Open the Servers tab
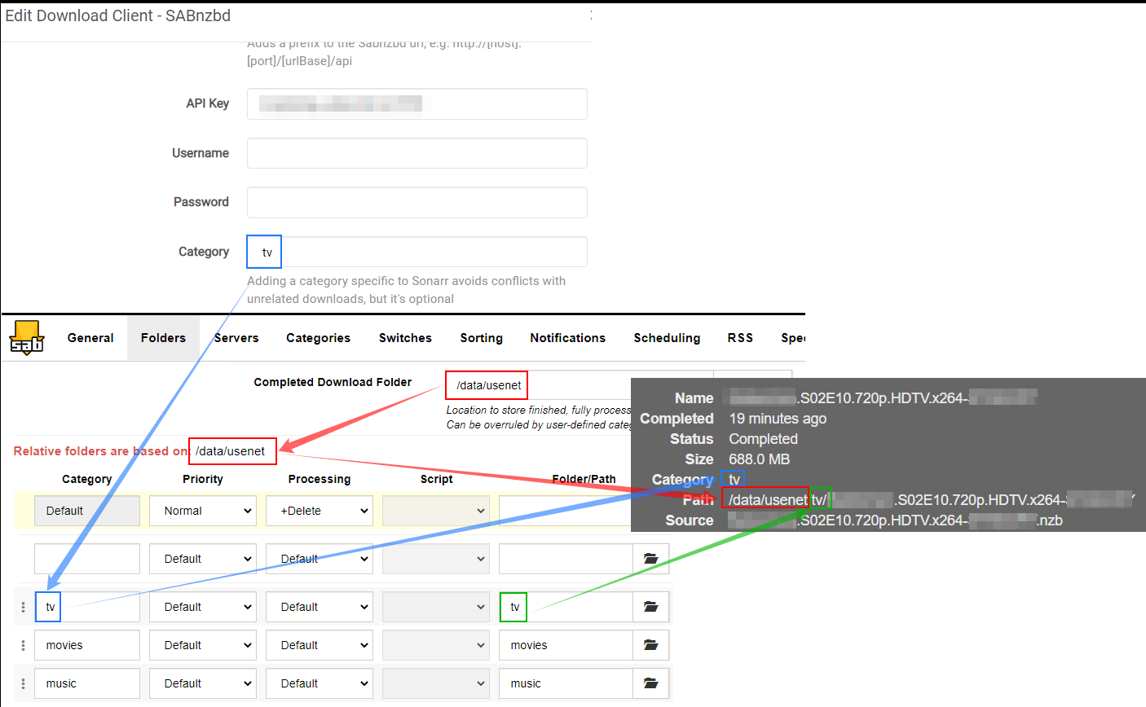Viewport: 1146px width, 707px height. 236,338
